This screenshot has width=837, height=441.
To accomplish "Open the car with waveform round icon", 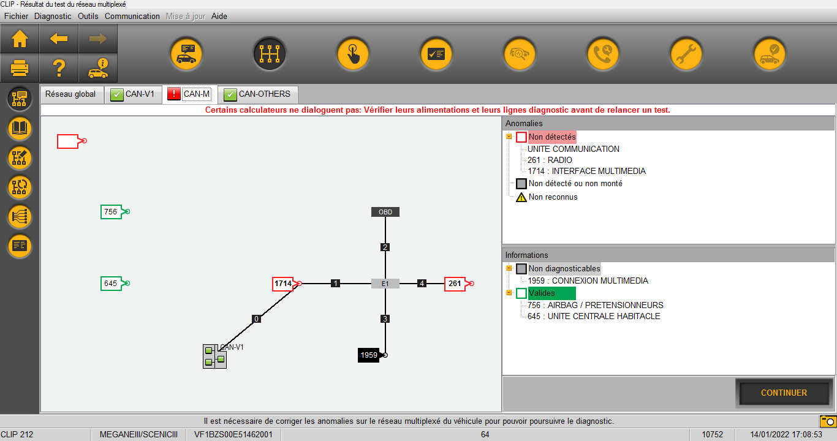I will coord(520,54).
